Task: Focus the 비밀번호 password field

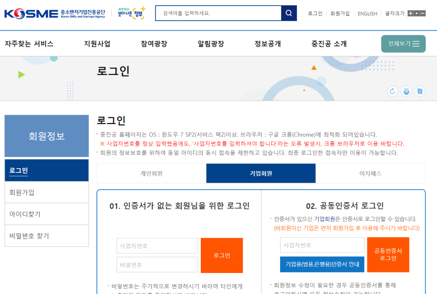Action: coord(157,265)
